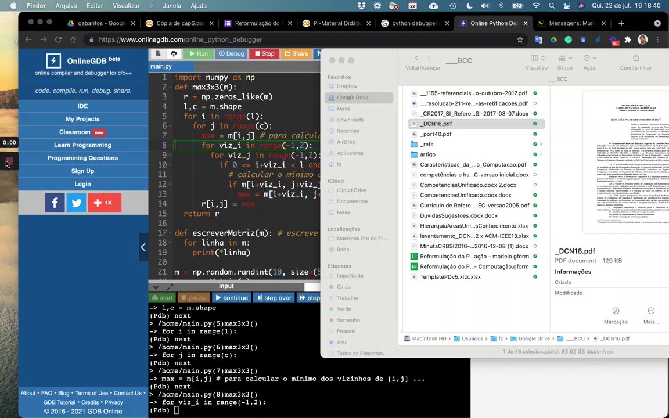The image size is (669, 418).
Task: Open Learn Programming link
Action: (x=83, y=145)
